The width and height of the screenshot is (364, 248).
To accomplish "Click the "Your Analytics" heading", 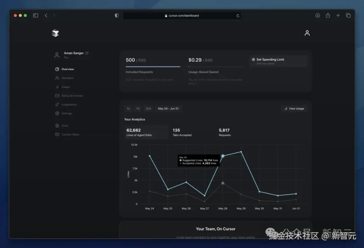I will point(134,119).
